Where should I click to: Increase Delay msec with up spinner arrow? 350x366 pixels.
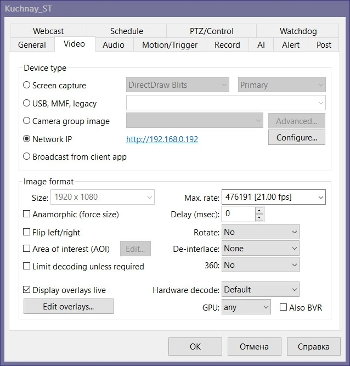click(x=259, y=210)
